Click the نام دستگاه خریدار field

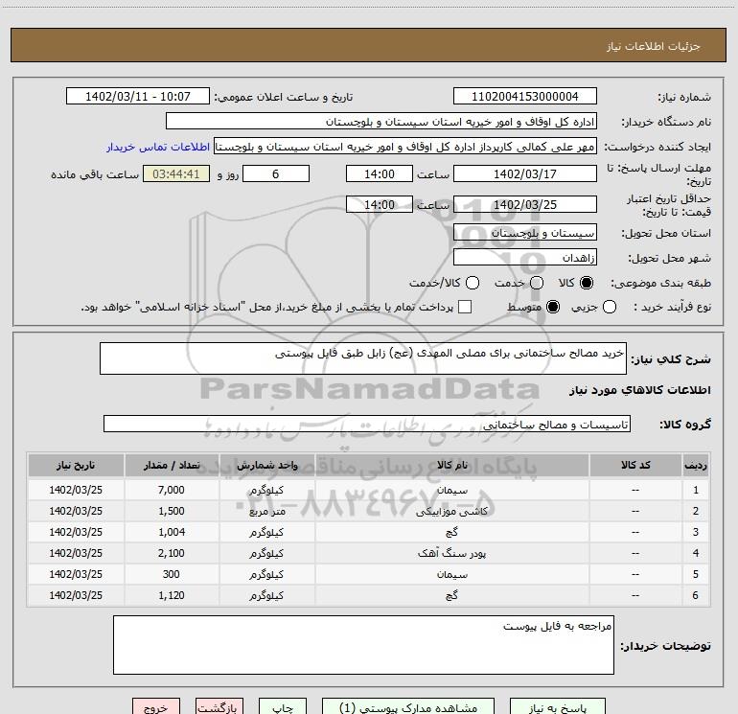click(381, 121)
